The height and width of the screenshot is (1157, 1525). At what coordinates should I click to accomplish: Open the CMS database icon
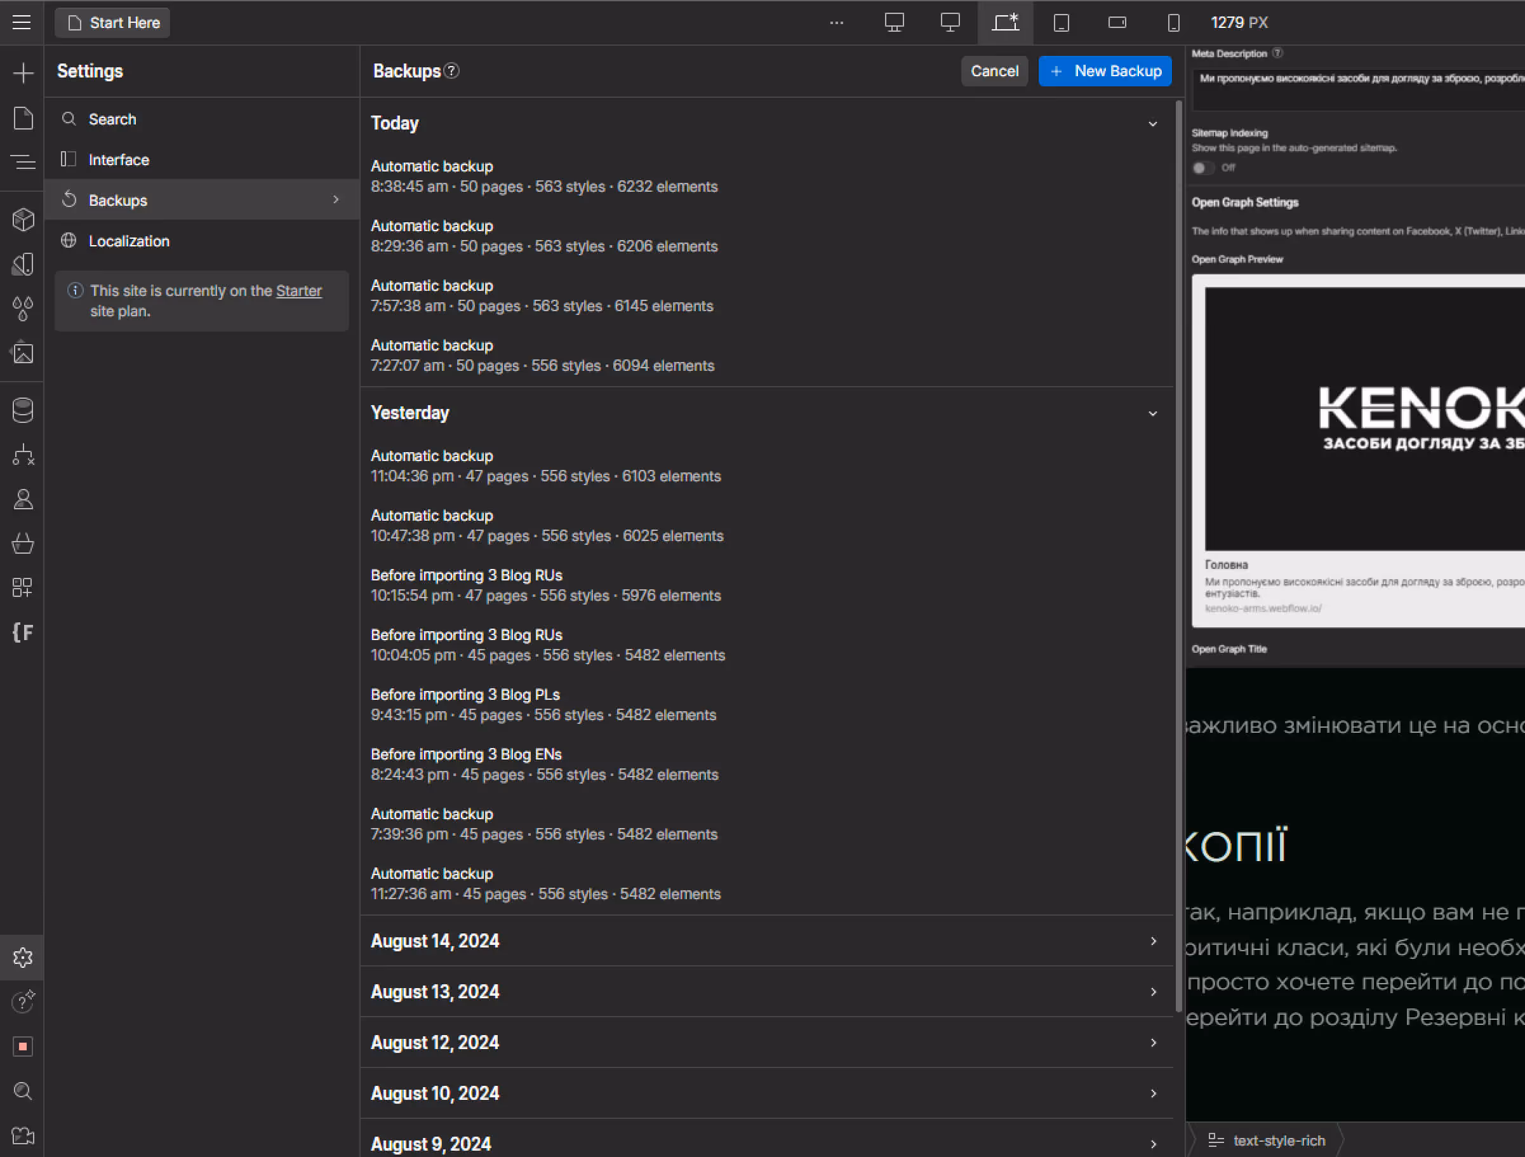[23, 410]
